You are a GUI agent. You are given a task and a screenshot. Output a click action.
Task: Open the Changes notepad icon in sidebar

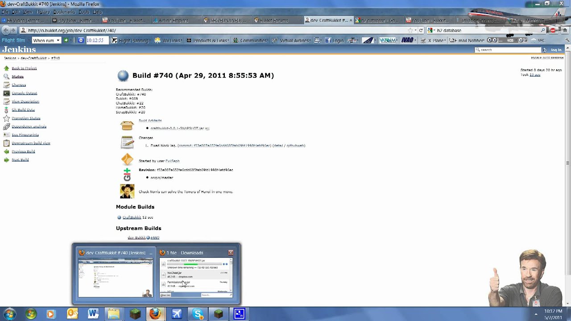6,85
